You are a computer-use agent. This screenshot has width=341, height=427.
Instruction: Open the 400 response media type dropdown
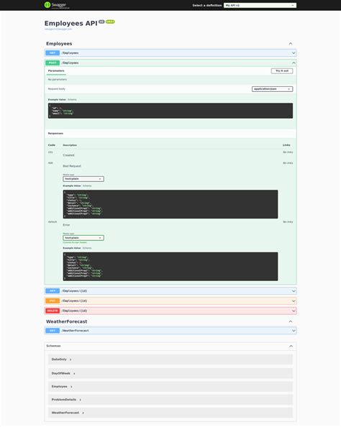click(x=83, y=179)
